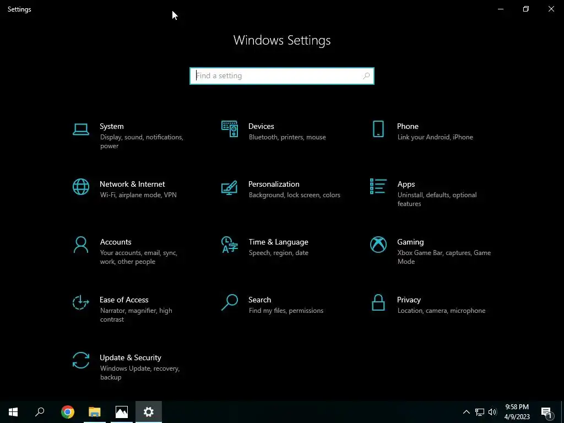Open File Explorer from the taskbar
This screenshot has height=423, width=564.
(95, 412)
